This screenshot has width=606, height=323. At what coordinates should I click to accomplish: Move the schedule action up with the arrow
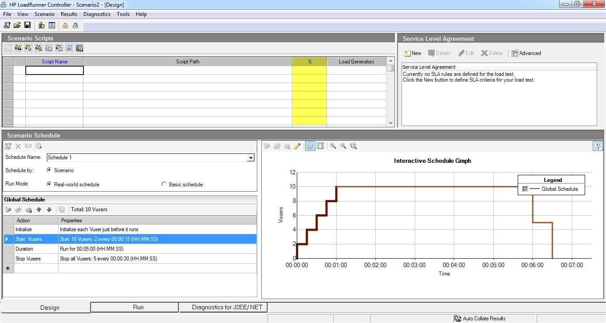pos(39,209)
